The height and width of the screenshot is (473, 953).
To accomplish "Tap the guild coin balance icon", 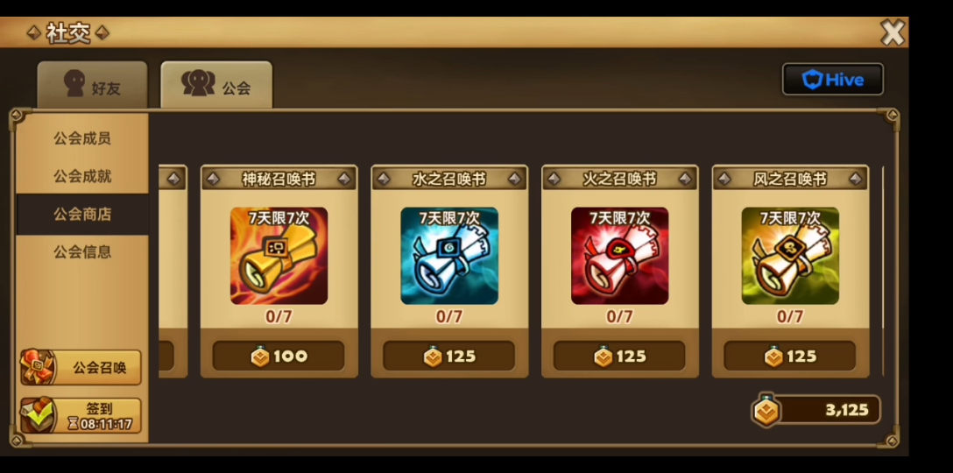I will (766, 411).
